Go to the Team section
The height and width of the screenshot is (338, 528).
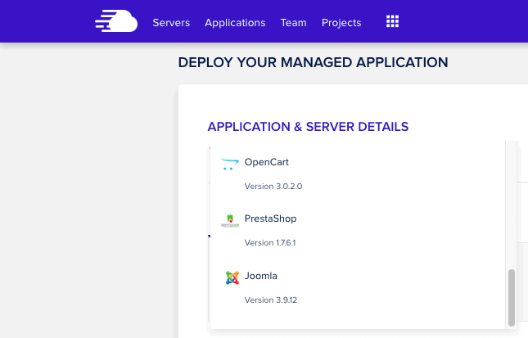293,23
